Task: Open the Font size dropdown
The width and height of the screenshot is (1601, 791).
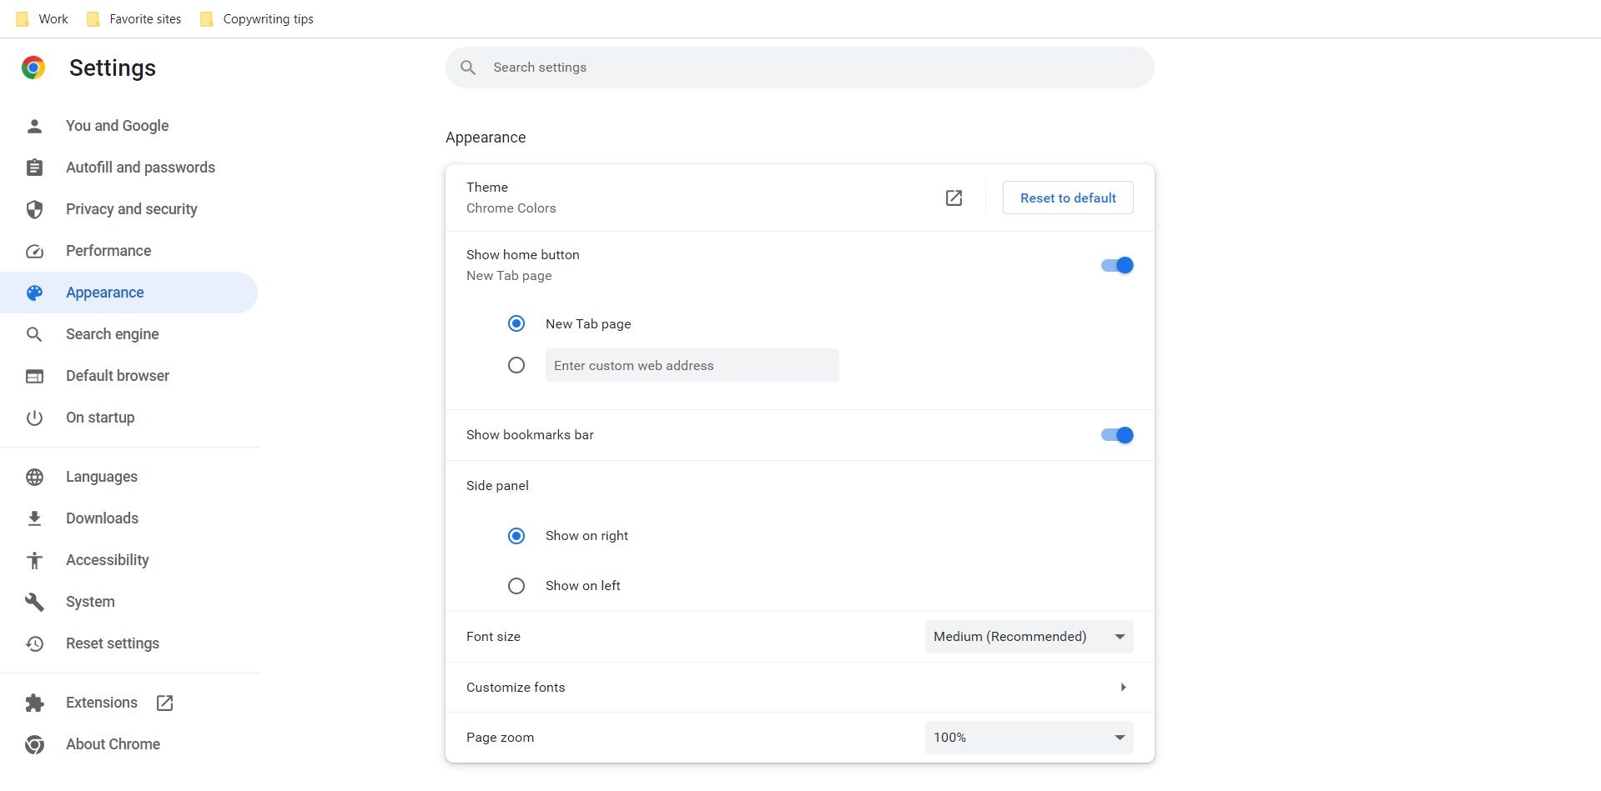Action: pyautogui.click(x=1028, y=636)
